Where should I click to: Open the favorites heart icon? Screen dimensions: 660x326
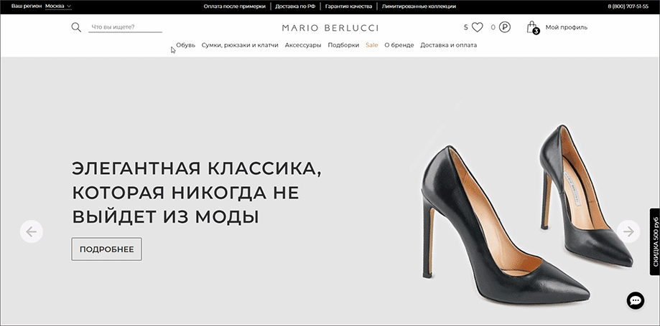tap(477, 28)
